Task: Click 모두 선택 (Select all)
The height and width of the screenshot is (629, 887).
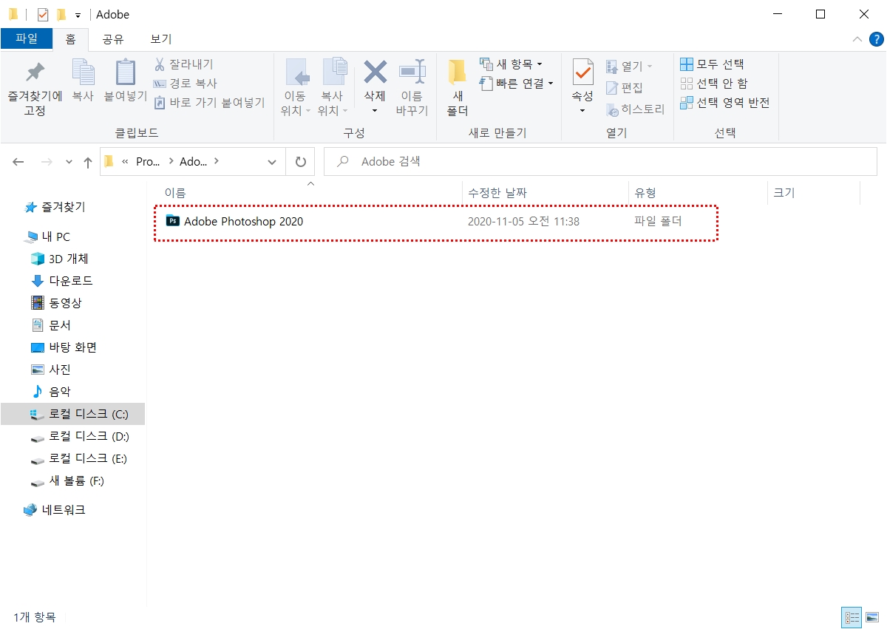Action: point(712,64)
